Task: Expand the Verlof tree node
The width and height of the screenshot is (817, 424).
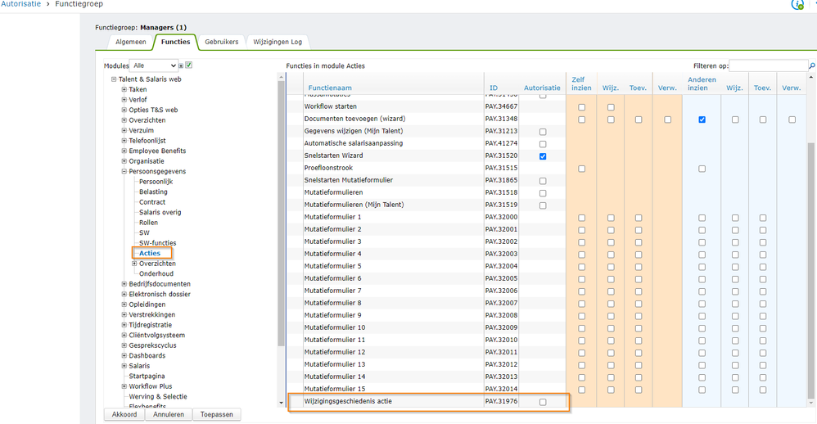Action: click(124, 100)
